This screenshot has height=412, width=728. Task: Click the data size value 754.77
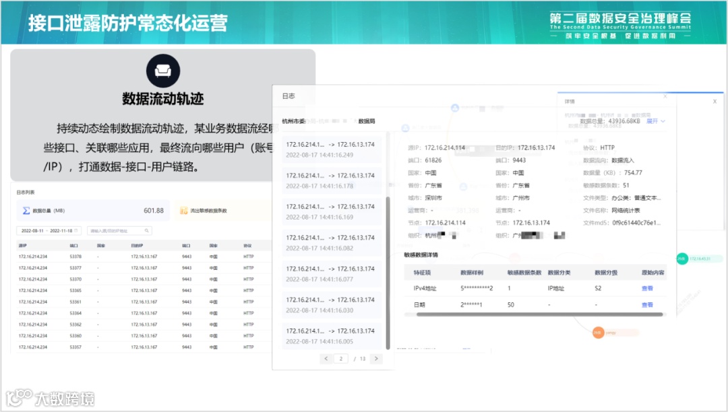click(x=633, y=173)
